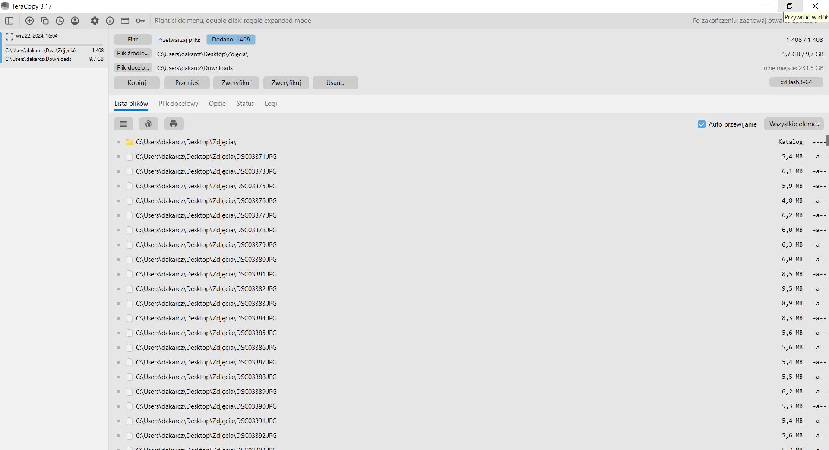
Task: Open transfer history with the clock icon
Action: 60,20
